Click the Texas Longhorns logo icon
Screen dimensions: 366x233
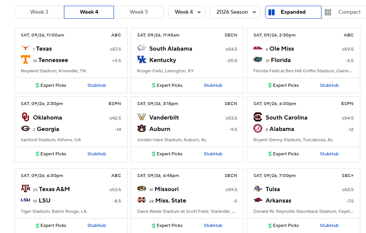coord(26,48)
